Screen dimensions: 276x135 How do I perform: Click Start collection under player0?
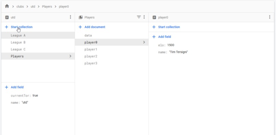point(169,27)
